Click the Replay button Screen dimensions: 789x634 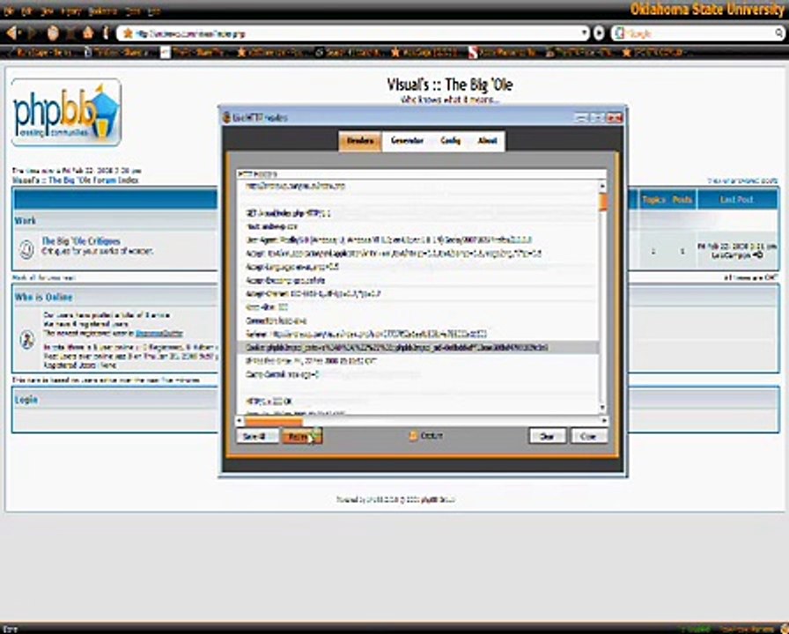pos(301,436)
